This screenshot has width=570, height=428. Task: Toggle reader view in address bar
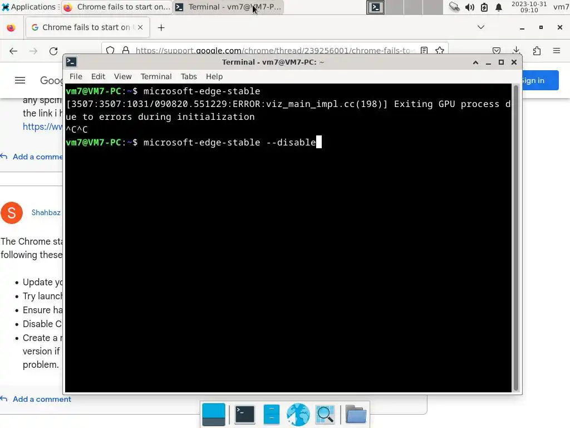click(424, 50)
